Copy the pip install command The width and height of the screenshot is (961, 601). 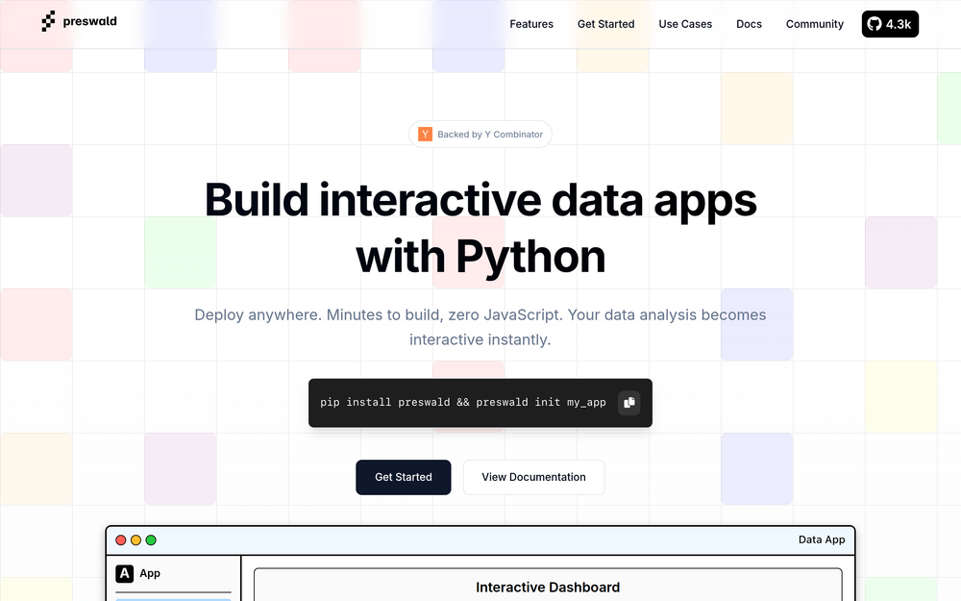(628, 402)
